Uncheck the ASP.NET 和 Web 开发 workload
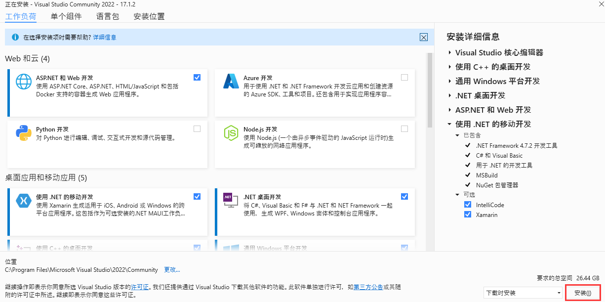605x302 pixels. tap(197, 77)
